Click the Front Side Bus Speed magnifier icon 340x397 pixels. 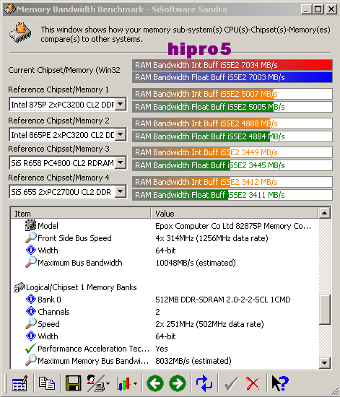[30, 237]
